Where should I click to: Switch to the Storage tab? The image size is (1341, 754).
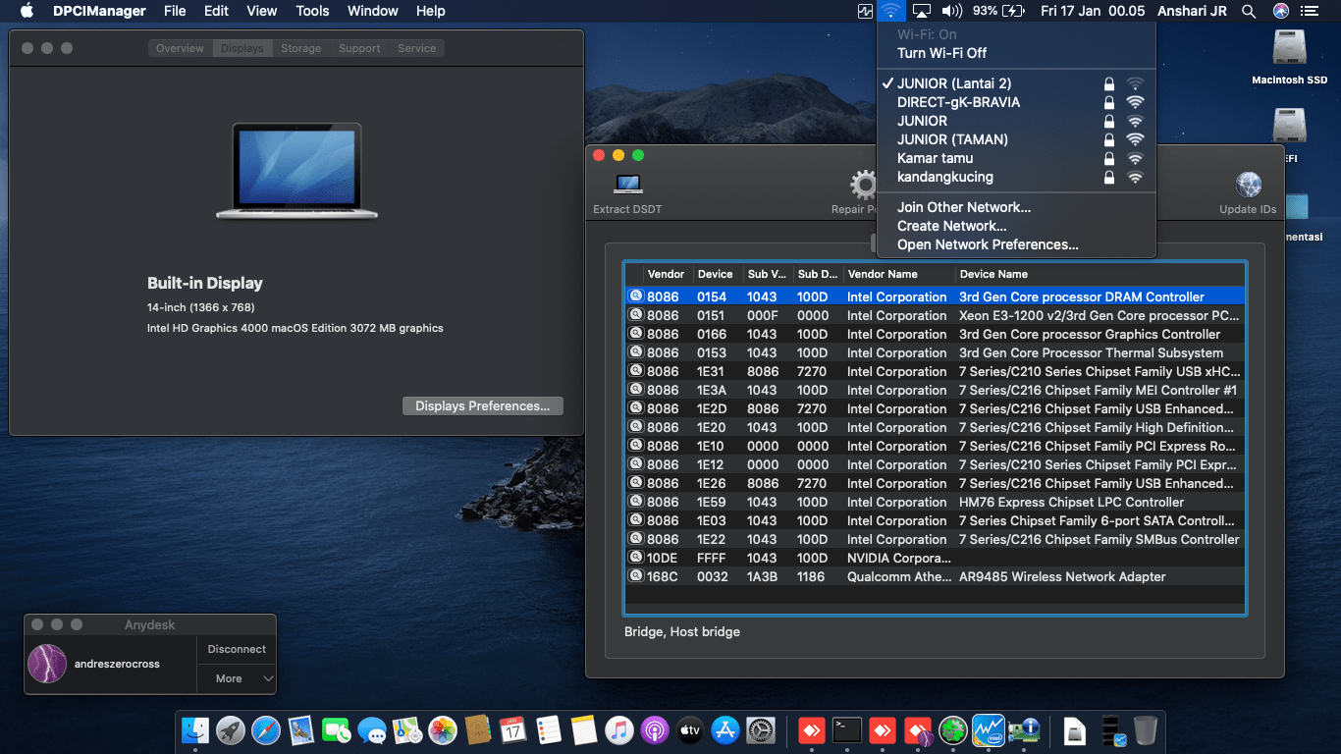(300, 48)
